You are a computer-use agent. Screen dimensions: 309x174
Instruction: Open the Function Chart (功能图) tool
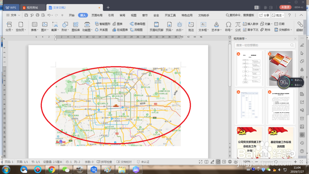coord(87,26)
